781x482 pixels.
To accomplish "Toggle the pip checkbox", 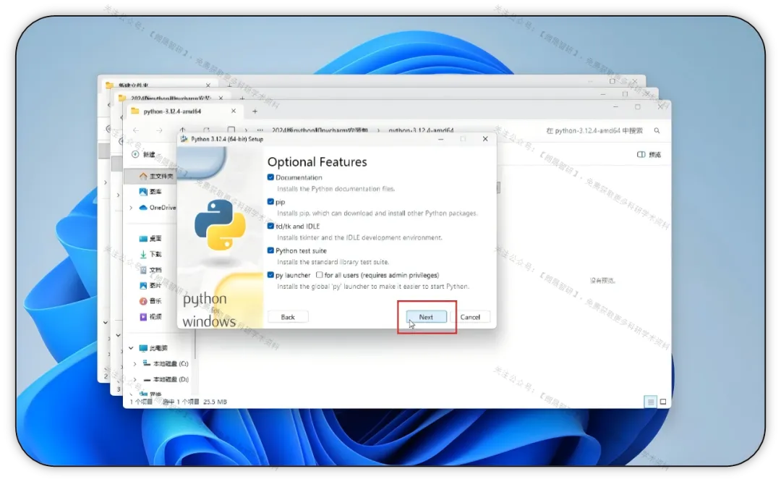I will point(270,202).
